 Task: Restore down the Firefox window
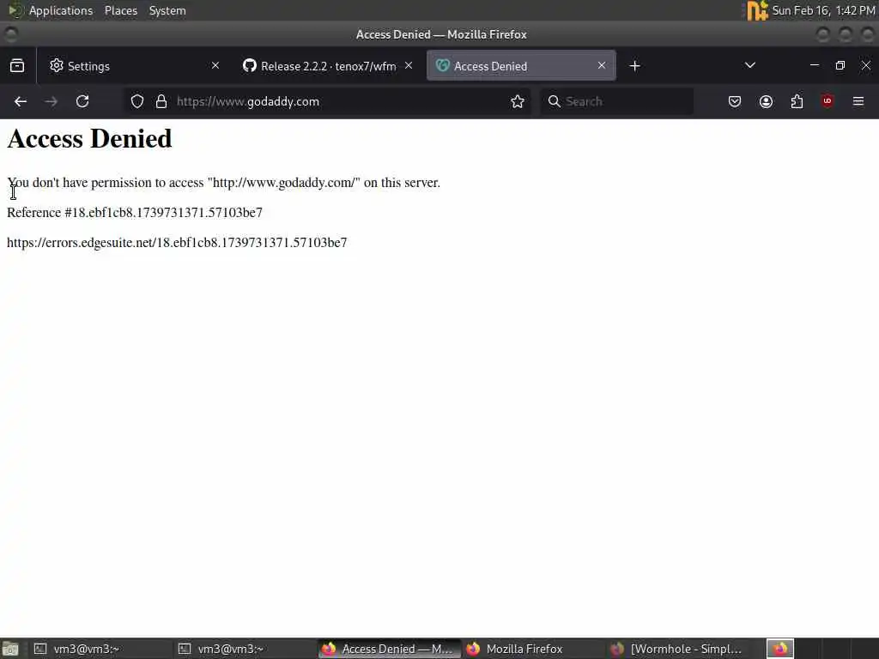tap(840, 65)
